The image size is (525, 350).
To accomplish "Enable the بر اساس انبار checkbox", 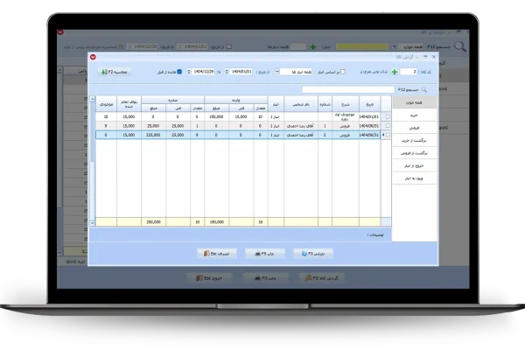I will tap(343, 72).
